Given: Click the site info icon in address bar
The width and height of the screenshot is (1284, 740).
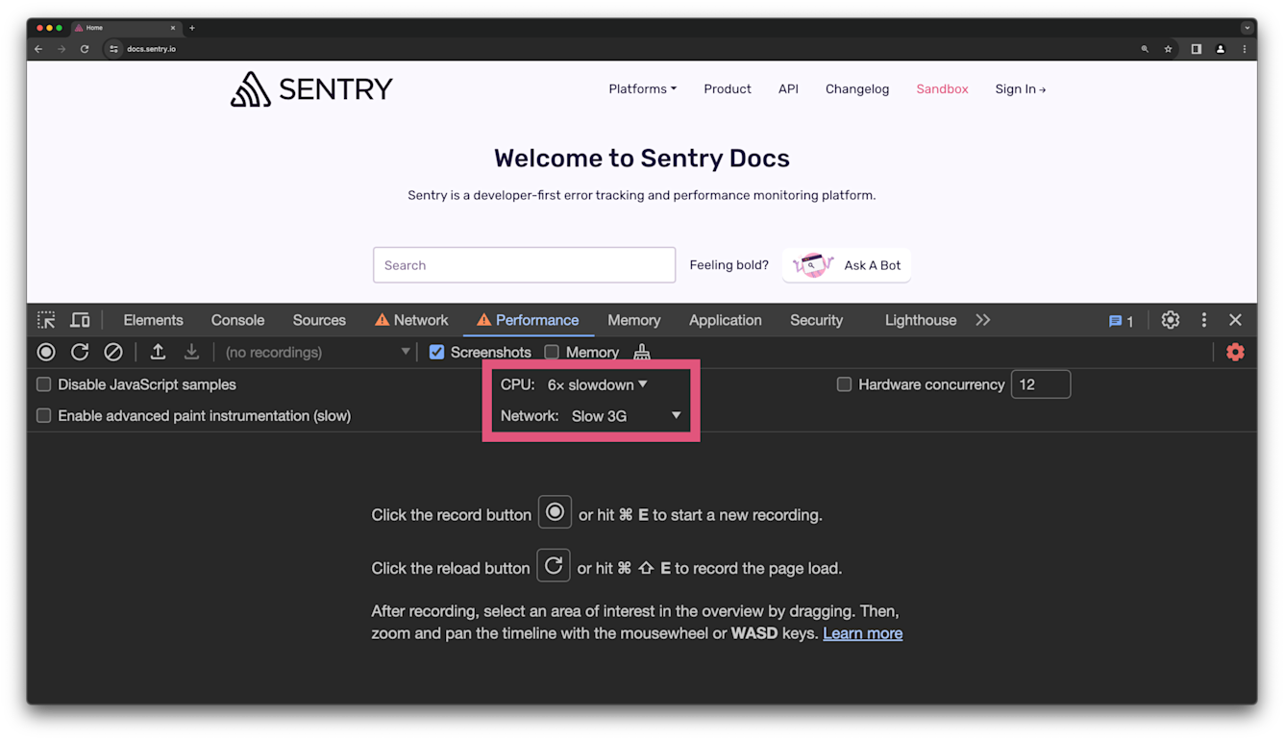Looking at the screenshot, I should [x=113, y=49].
